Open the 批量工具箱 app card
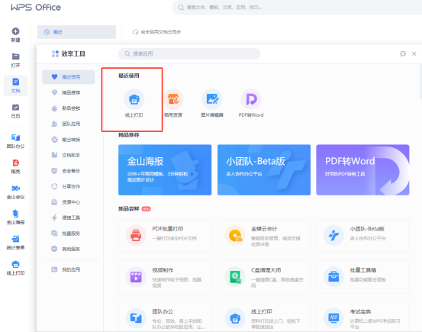The image size is (422, 332). tap(362, 277)
